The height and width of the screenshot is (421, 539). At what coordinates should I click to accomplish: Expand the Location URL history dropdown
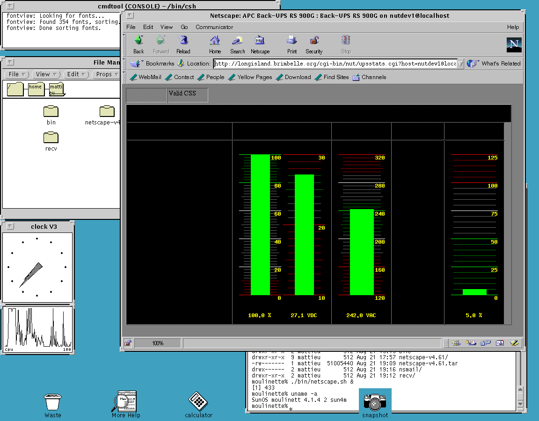tap(460, 64)
